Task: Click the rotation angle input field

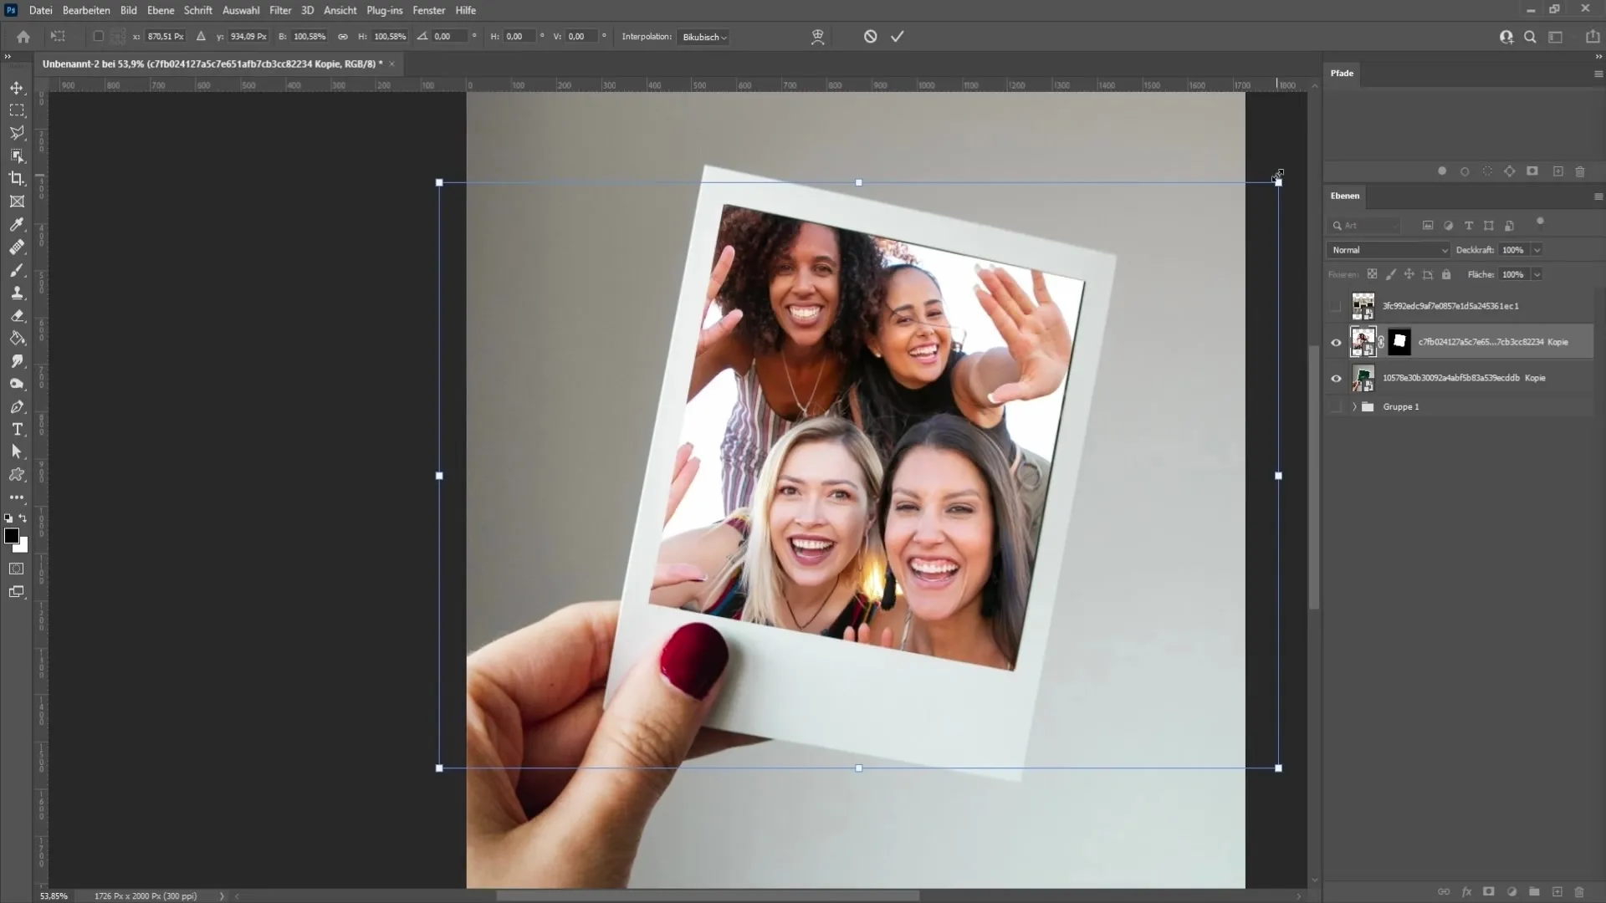Action: pyautogui.click(x=449, y=37)
